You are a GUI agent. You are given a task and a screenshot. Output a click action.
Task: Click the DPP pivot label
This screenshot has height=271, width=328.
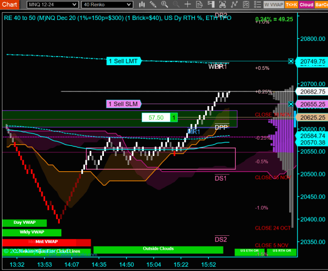[x=221, y=127]
